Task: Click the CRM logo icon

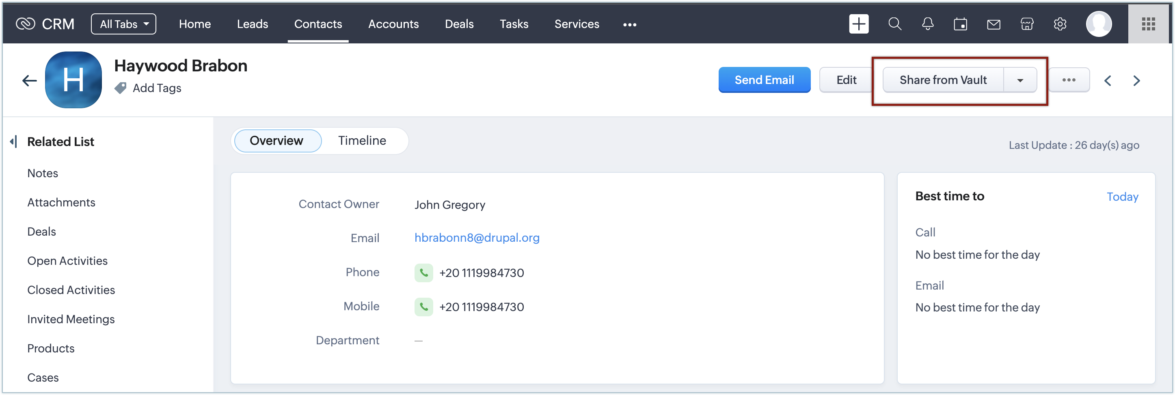Action: [x=26, y=24]
